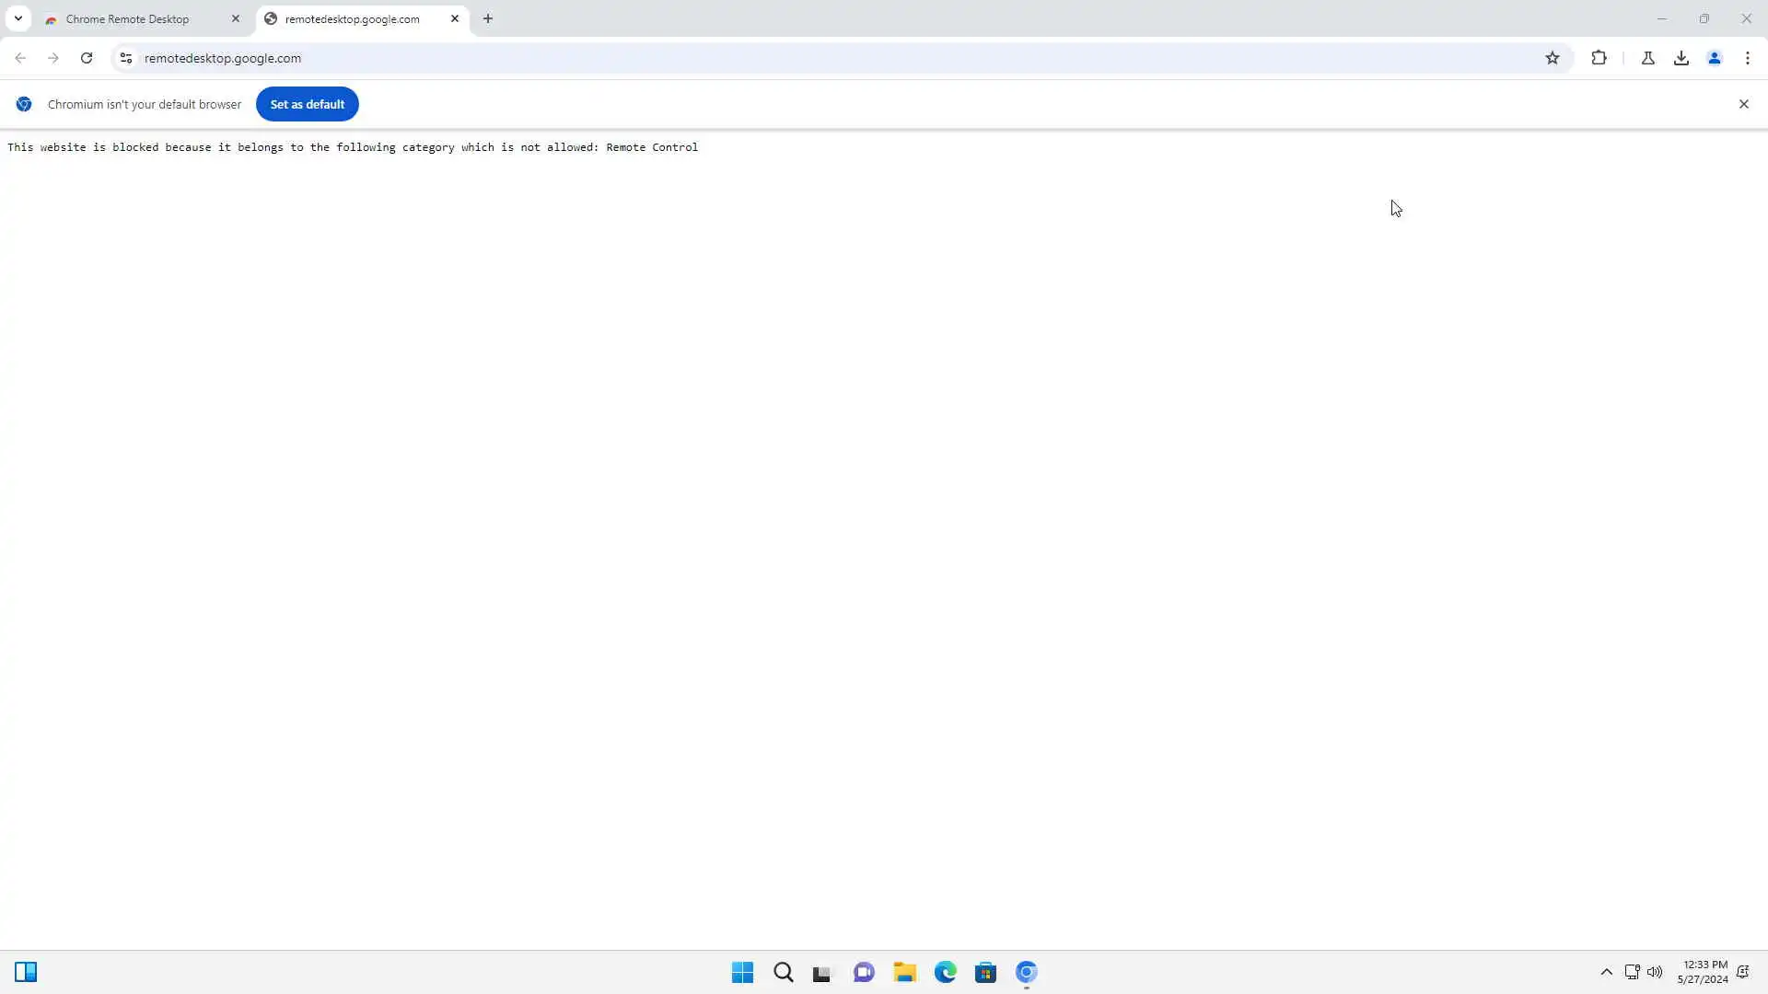Screen dimensions: 1768x994
Task: Dismiss the default browser infobar
Action: click(1743, 104)
